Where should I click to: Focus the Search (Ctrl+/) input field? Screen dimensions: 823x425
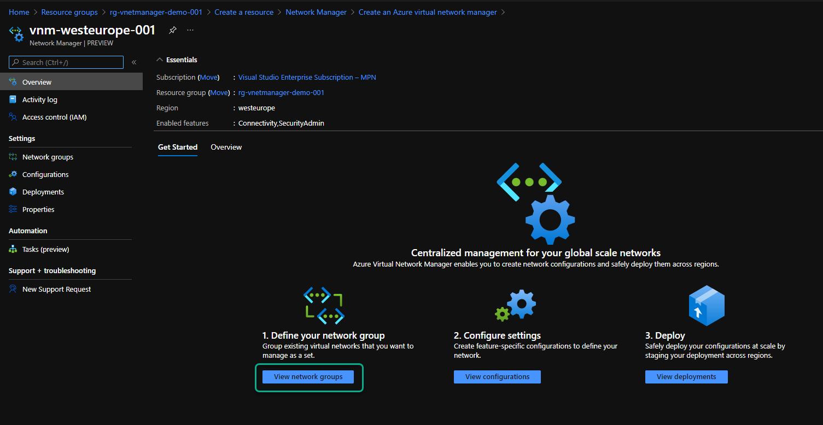pos(66,62)
